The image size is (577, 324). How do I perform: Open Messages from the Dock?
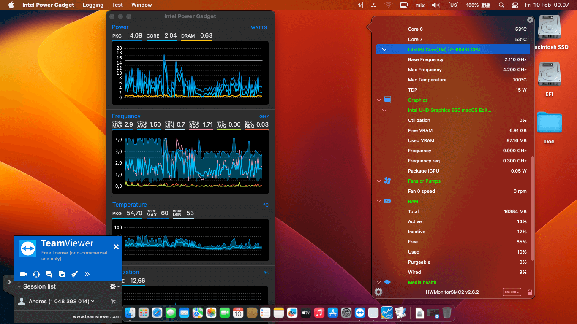[171, 313]
